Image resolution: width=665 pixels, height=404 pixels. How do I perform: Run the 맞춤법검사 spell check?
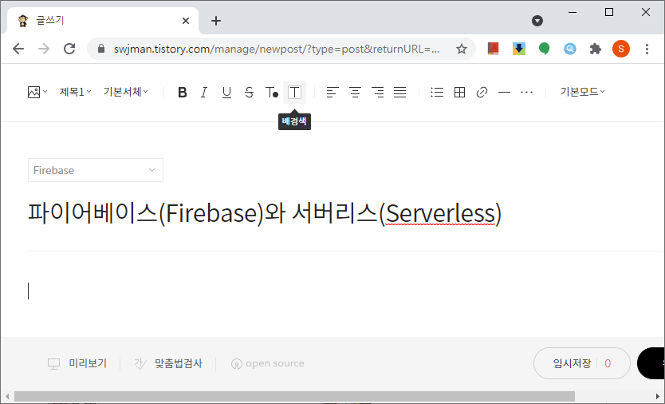169,363
